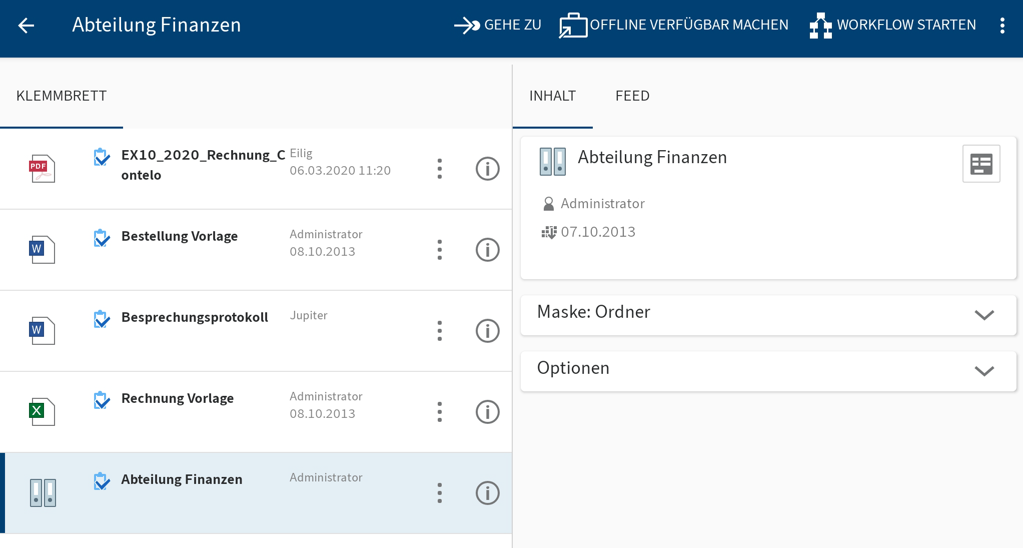The height and width of the screenshot is (548, 1023).
Task: Click clipboard check icon for Besprechungsprotokoll
Action: 102,319
